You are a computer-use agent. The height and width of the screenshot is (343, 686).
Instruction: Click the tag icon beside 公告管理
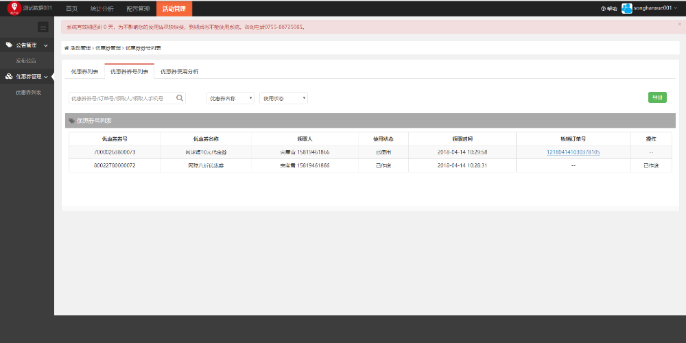coord(9,45)
